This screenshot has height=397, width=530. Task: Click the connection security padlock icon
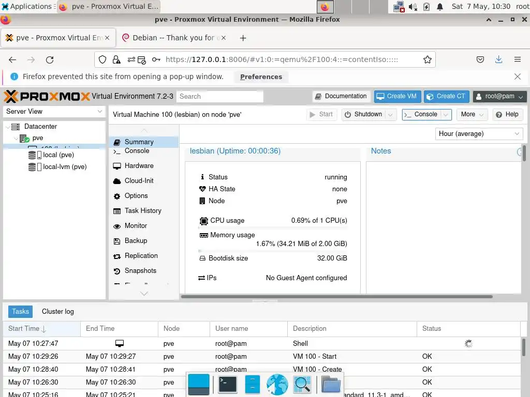tap(116, 60)
